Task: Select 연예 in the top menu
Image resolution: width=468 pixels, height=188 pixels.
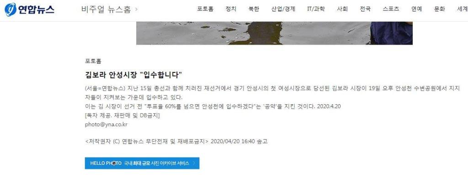Action: (416, 9)
